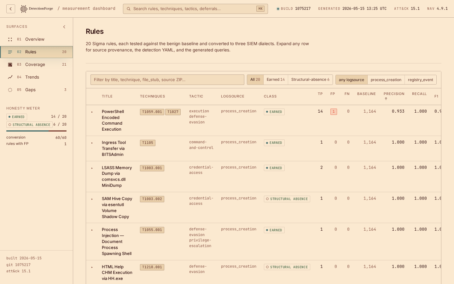The width and height of the screenshot is (454, 284).
Task: Sort by the Logsource column header
Action: pos(233,97)
